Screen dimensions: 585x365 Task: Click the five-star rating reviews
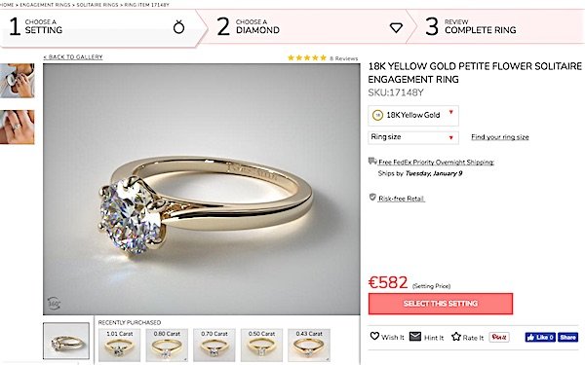coord(323,58)
